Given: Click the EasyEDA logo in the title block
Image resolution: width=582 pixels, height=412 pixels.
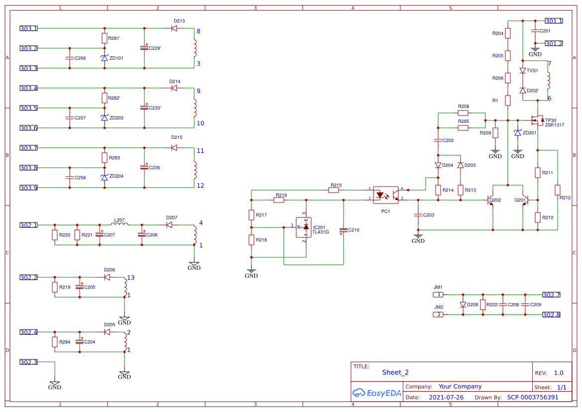Looking at the screenshot, I should pos(377,393).
